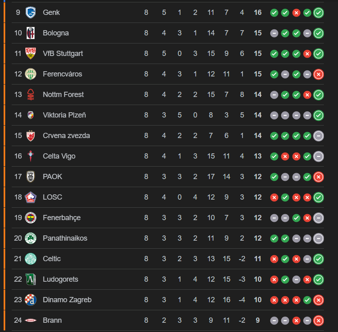The image size is (338, 332).
Task: Click PAOK's latest match loss circle
Action: pyautogui.click(x=318, y=177)
